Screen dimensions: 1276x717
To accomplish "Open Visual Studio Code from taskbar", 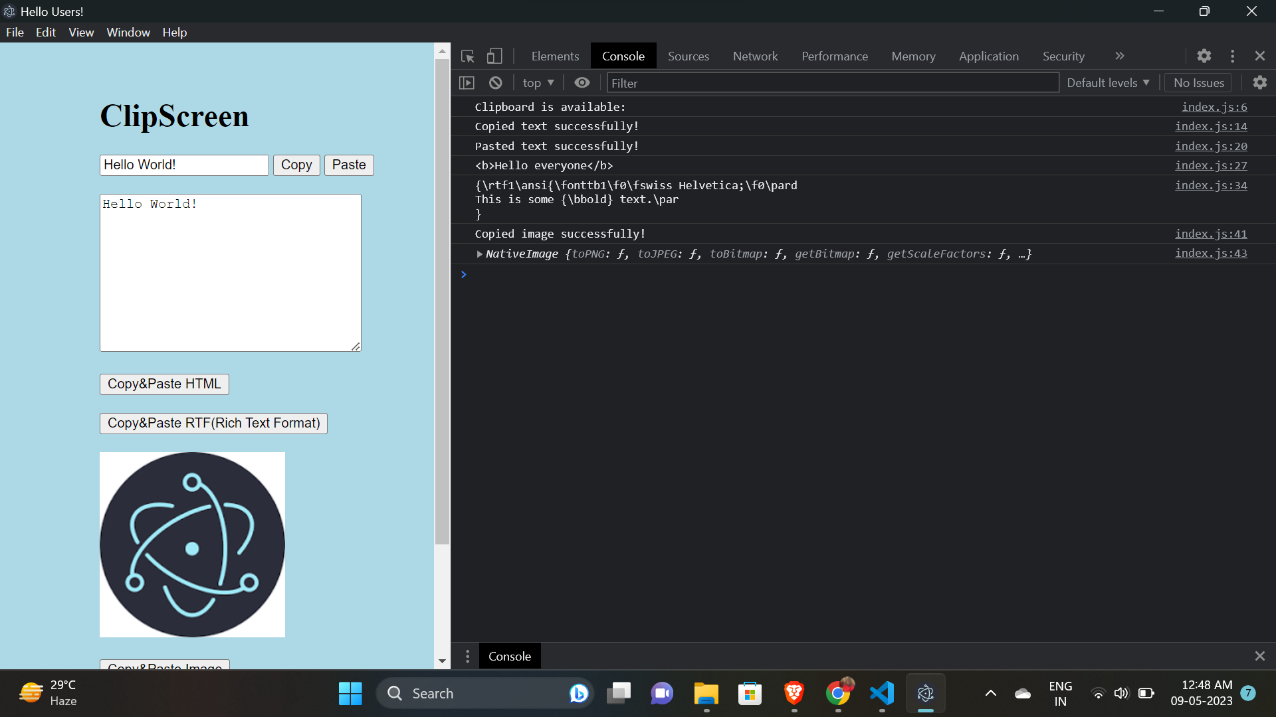I will (x=881, y=692).
